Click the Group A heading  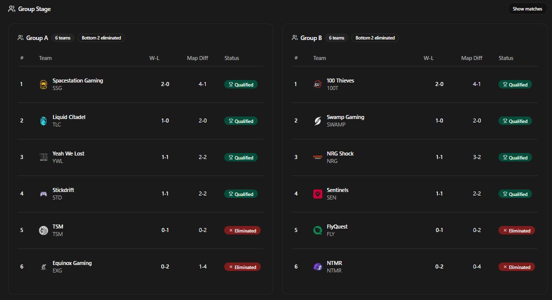(x=37, y=38)
